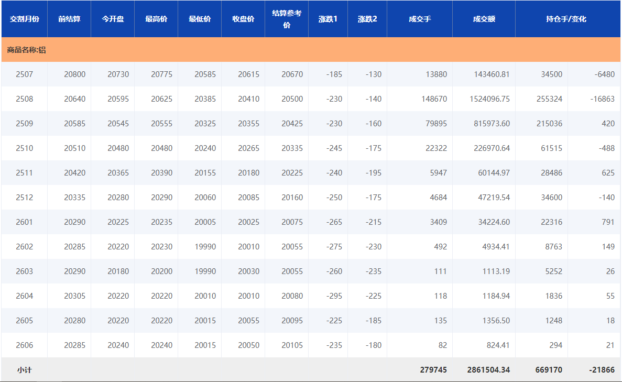622x382 pixels.
Task: Click the 148670 volume cell
Action: (x=434, y=99)
